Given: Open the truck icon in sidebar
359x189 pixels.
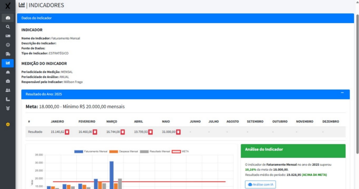Looking at the screenshot, I should point(8,54).
